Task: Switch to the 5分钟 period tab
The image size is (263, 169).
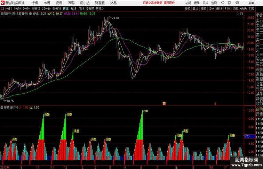Action: point(26,9)
